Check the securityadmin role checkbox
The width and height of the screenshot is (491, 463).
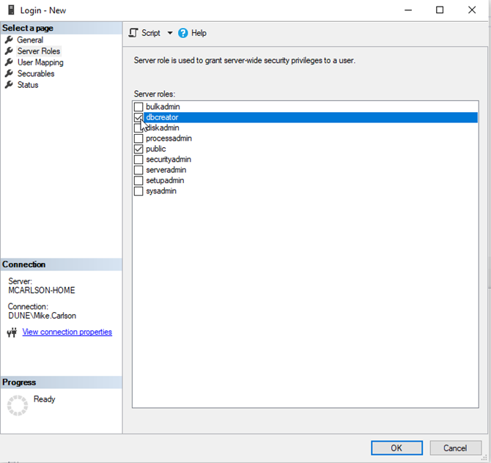139,159
